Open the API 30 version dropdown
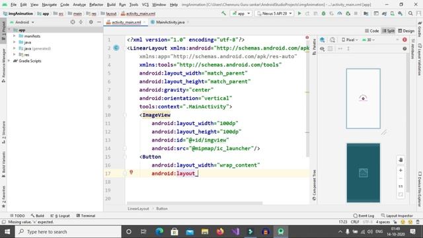423x238 pixels. 369,40
